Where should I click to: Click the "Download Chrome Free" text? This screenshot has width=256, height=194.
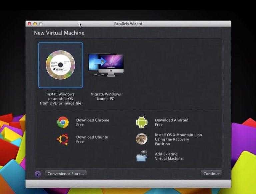pos(92,122)
